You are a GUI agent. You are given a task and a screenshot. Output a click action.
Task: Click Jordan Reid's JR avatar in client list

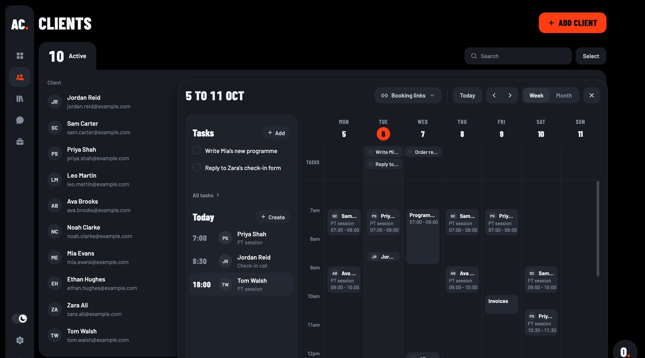tap(54, 102)
